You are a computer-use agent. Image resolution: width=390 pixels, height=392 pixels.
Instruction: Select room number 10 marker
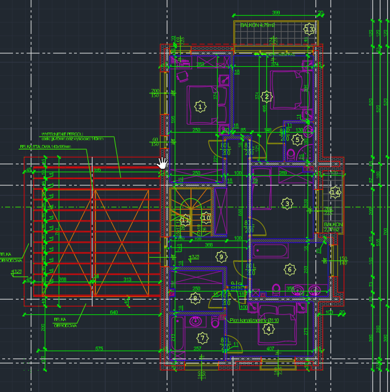[x=206, y=217]
